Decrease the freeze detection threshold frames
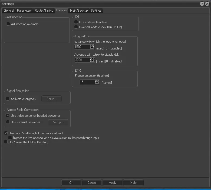Viewport: 211px width, 190px height. pos(97,83)
